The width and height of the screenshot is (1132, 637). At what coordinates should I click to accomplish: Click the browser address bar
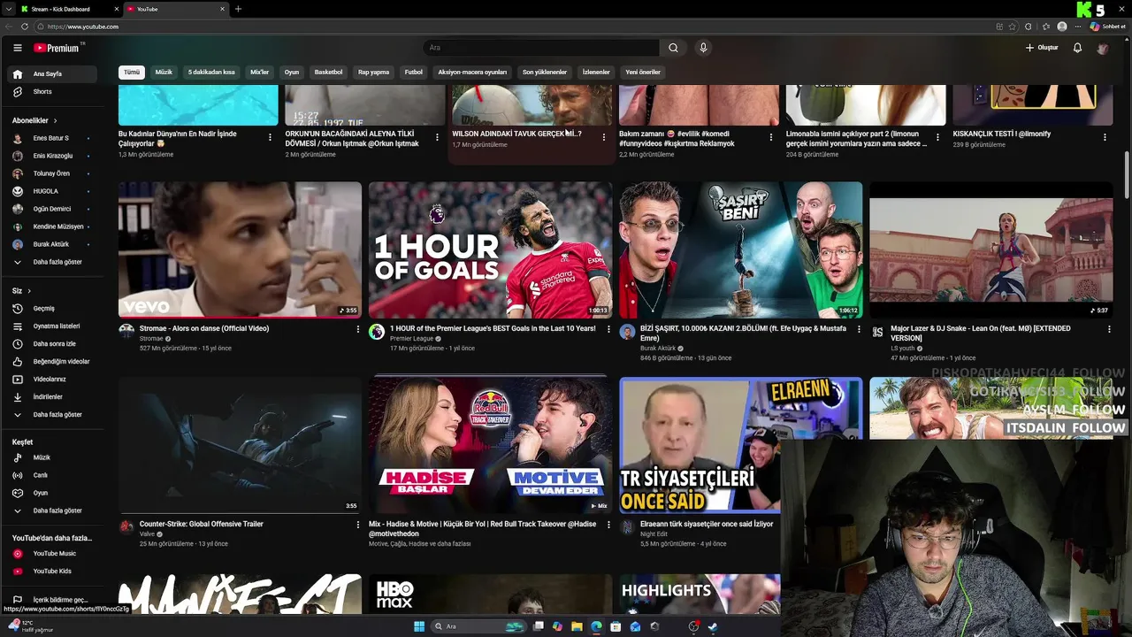point(513,27)
